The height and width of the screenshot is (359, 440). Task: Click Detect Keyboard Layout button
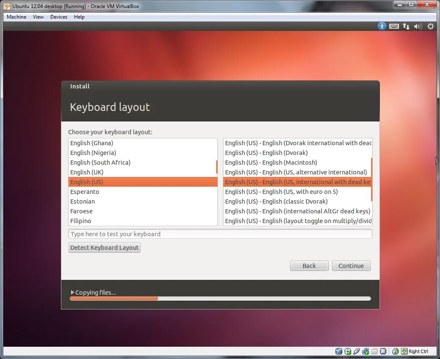(x=104, y=247)
